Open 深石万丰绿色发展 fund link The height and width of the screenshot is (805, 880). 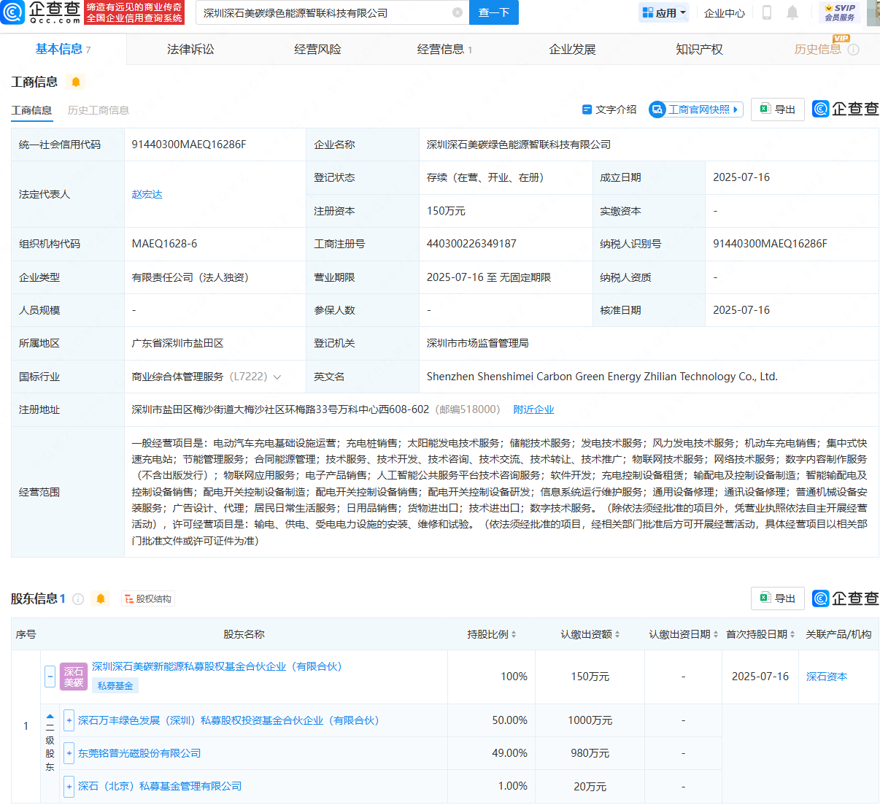(228, 720)
